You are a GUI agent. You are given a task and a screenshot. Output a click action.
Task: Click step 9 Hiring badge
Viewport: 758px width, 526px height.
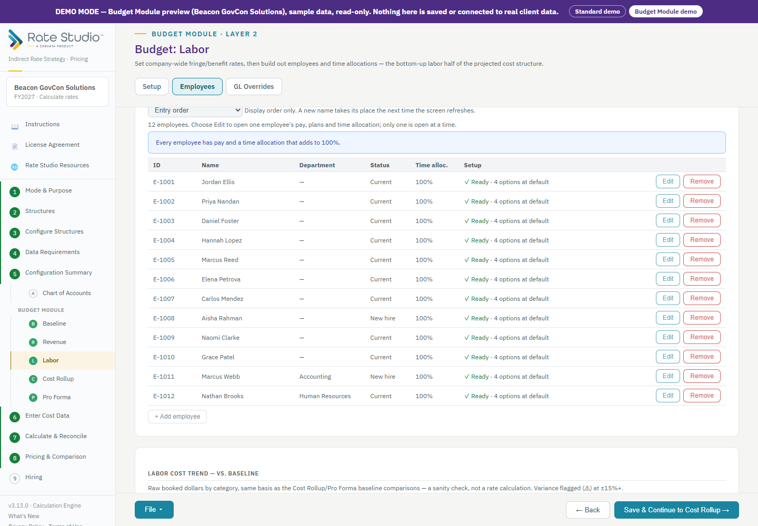[15, 479]
